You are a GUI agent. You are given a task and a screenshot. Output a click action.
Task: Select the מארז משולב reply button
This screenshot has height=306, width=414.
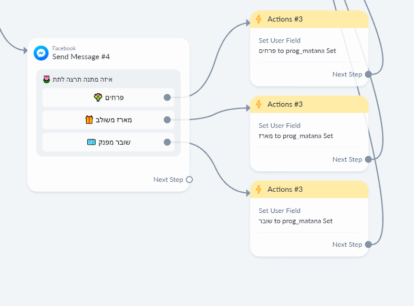[108, 120]
